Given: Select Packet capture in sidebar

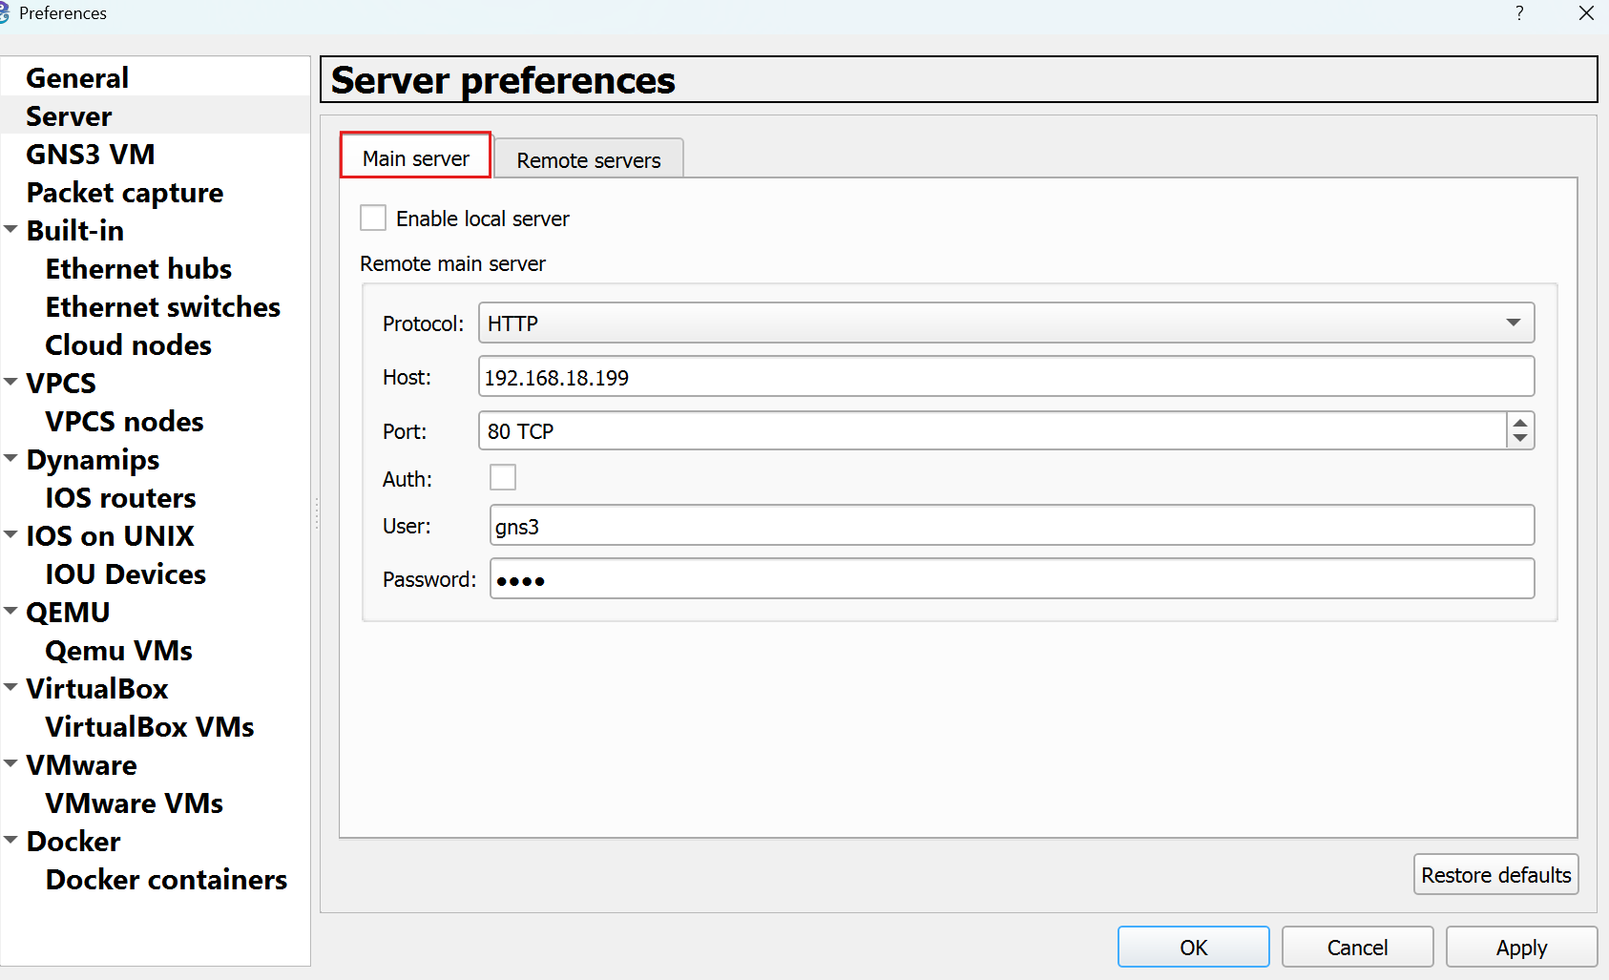Looking at the screenshot, I should tap(125, 193).
